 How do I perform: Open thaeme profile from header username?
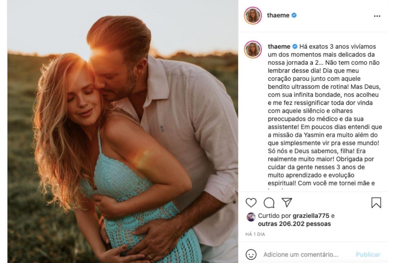coord(278,15)
